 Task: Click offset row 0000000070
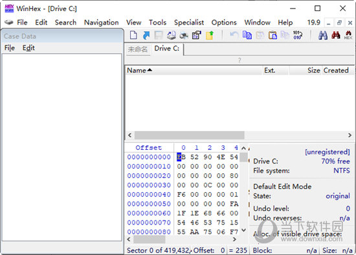(149, 222)
